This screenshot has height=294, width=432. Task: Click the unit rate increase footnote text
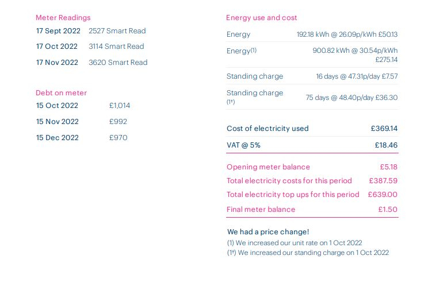(295, 243)
